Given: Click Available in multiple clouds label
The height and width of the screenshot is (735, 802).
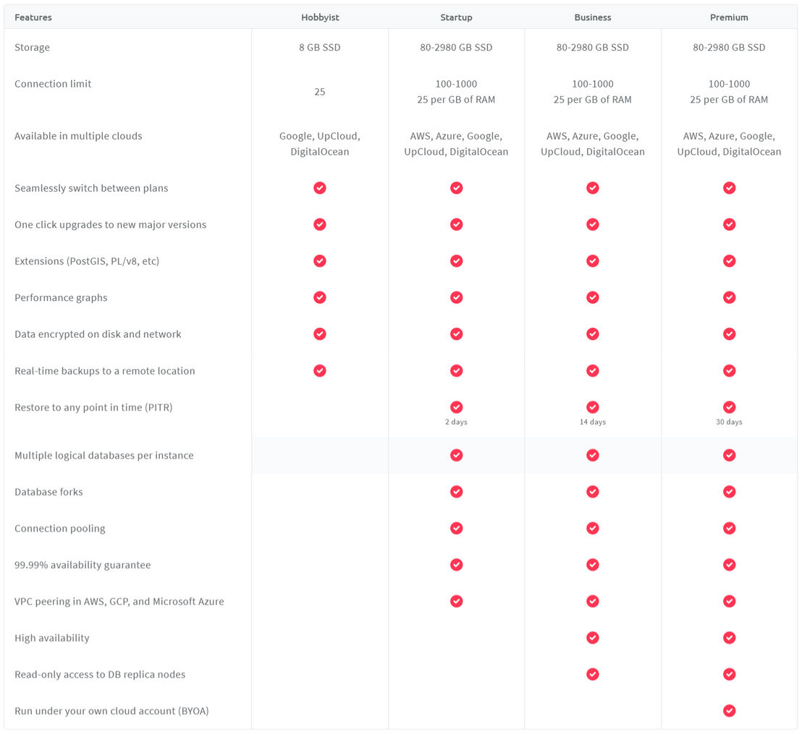Looking at the screenshot, I should (78, 136).
